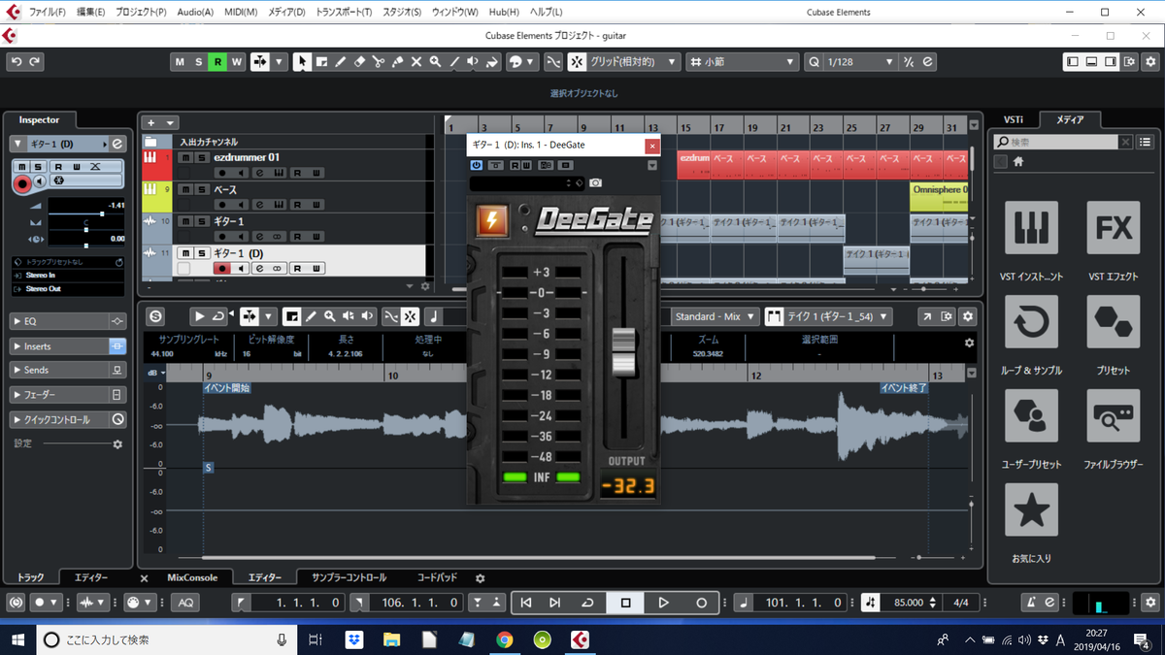Click the transport Record button

pos(701,603)
